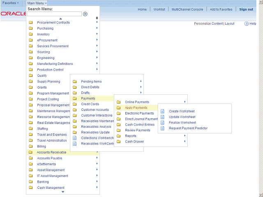
Task: Click the Receivables WorkCenter page icon
Action: coord(74,144)
